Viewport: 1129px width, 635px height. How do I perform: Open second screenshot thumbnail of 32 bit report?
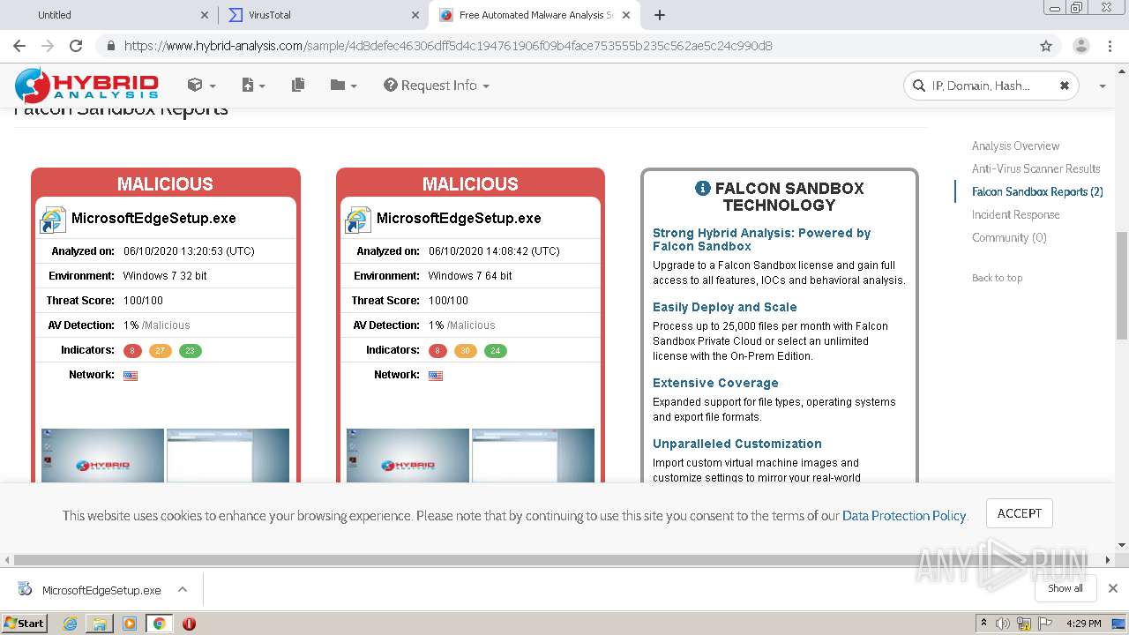coord(228,455)
